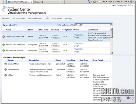The image size is (136, 104).
Task: Click the My Jobs (19) heading
Action: [10, 25]
